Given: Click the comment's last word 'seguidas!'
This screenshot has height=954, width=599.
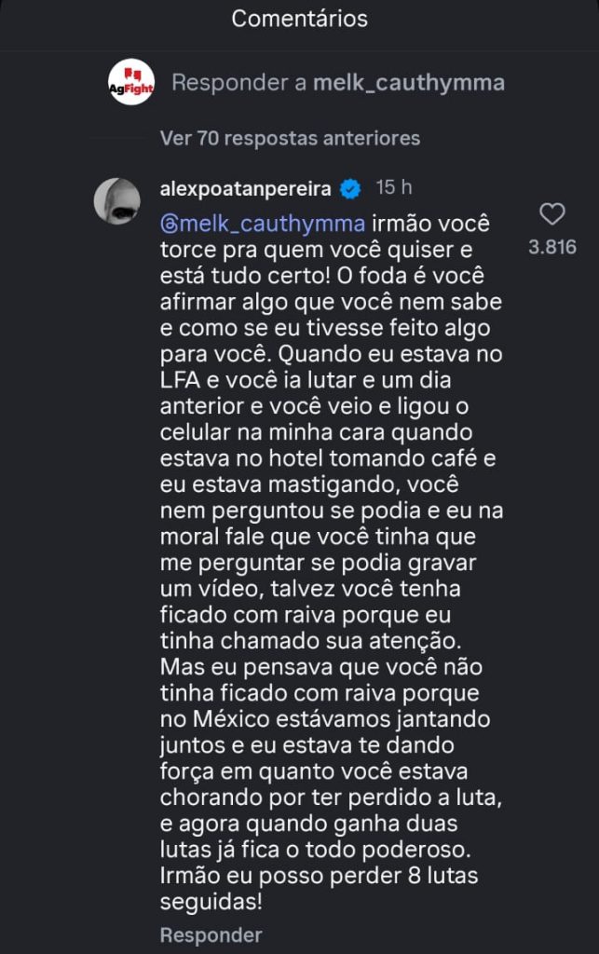Looking at the screenshot, I should [208, 903].
